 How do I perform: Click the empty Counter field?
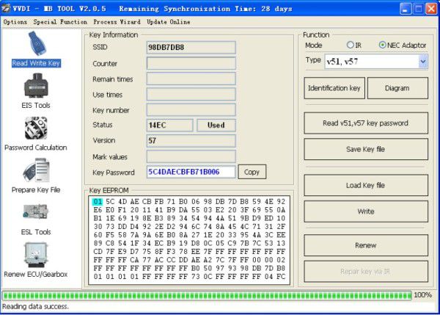click(x=191, y=63)
